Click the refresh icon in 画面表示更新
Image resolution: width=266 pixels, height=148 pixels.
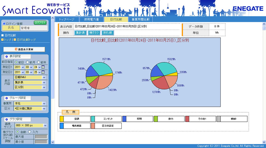[16, 49]
